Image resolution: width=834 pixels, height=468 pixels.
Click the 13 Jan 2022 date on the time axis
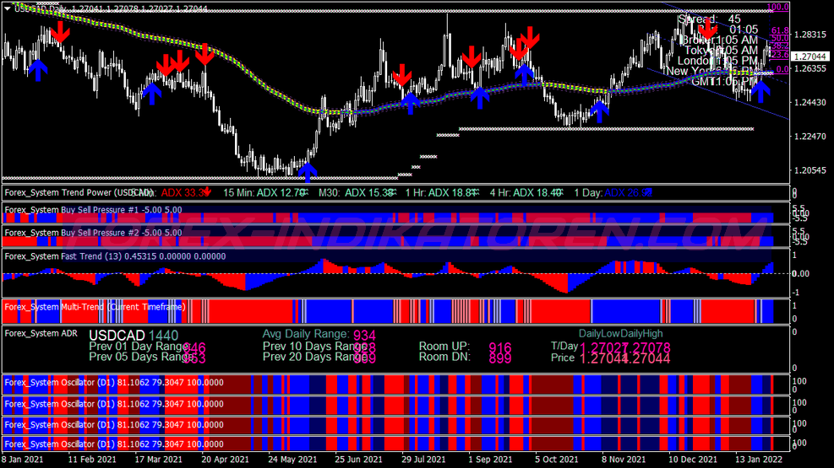(759, 459)
